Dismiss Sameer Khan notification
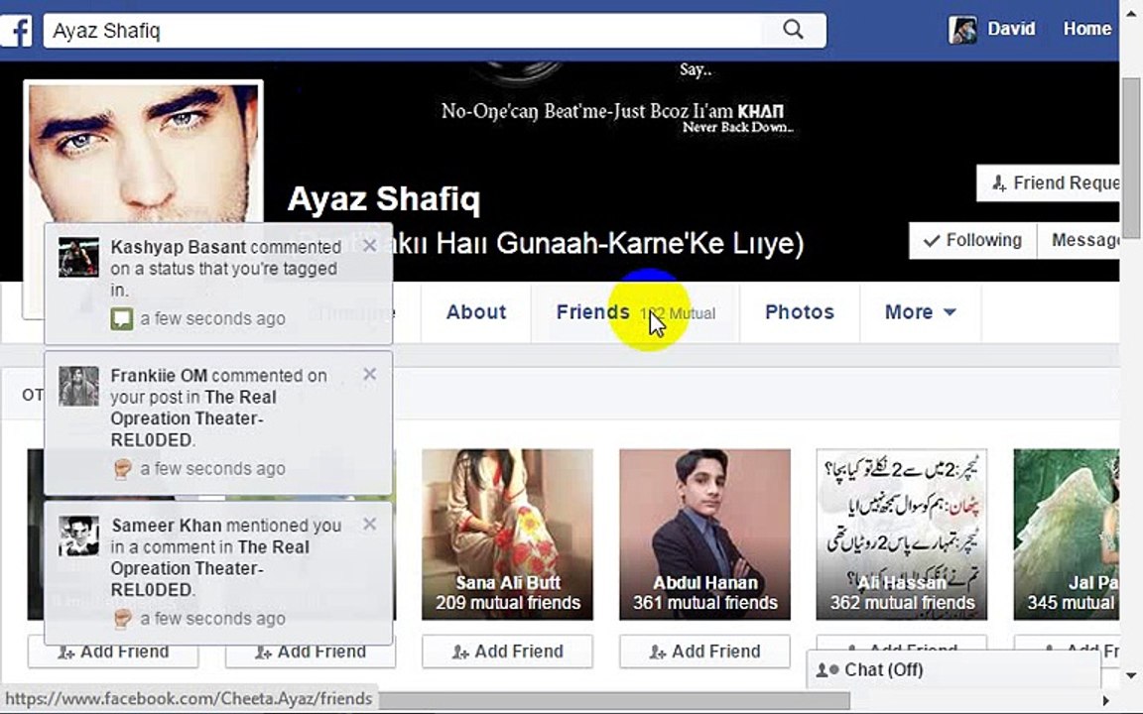The image size is (1143, 714). [369, 524]
